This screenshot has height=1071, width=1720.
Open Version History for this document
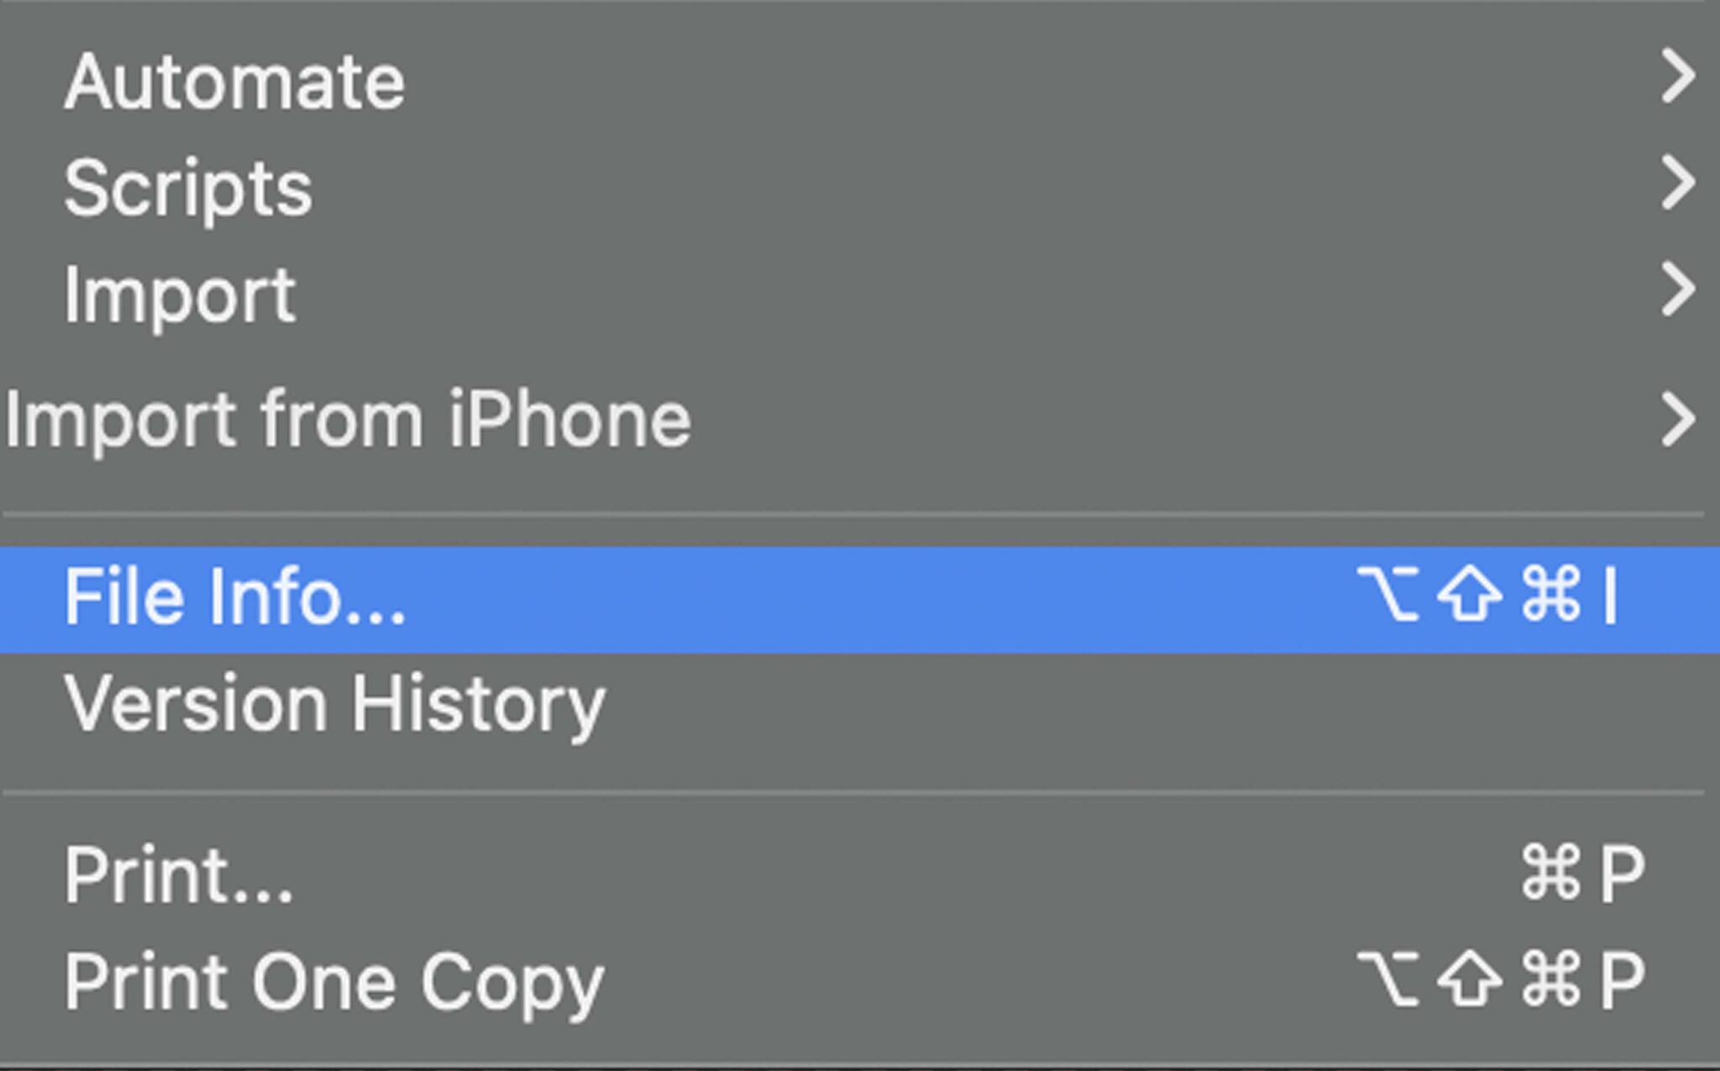click(336, 705)
